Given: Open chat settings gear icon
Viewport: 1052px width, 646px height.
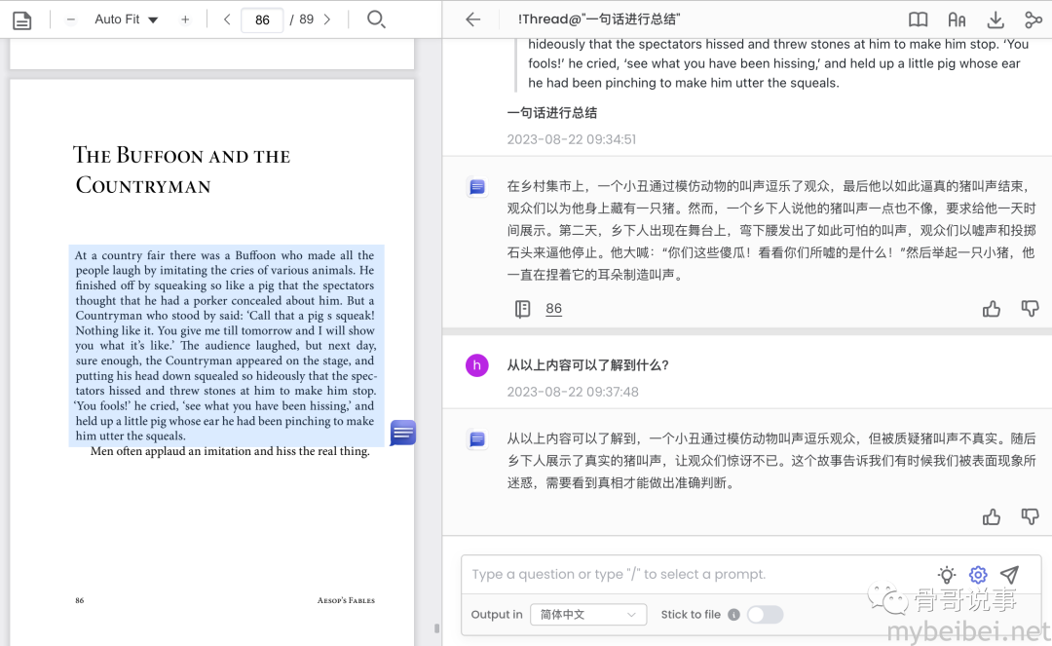Looking at the screenshot, I should click(978, 574).
